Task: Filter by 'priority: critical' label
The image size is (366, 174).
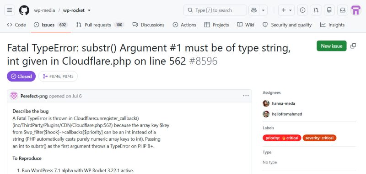Action: coord(282,138)
